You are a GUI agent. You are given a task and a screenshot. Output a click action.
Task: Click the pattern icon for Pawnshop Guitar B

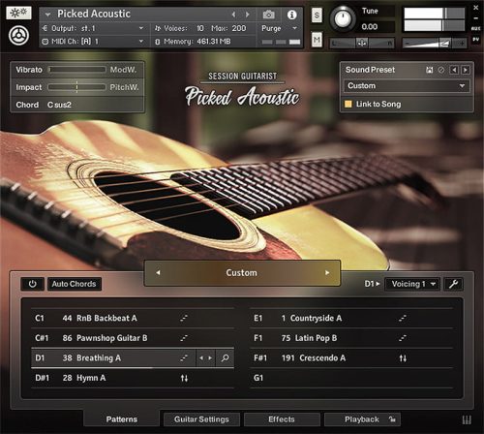coord(184,338)
